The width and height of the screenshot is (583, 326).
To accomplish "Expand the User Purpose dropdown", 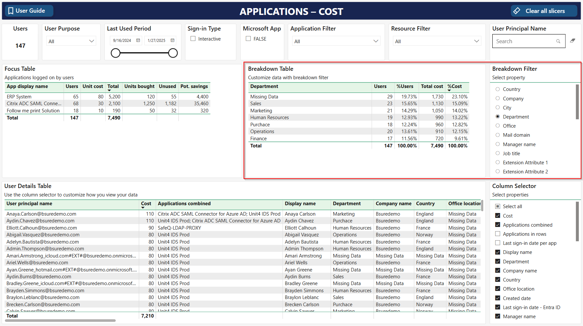I will pyautogui.click(x=91, y=41).
